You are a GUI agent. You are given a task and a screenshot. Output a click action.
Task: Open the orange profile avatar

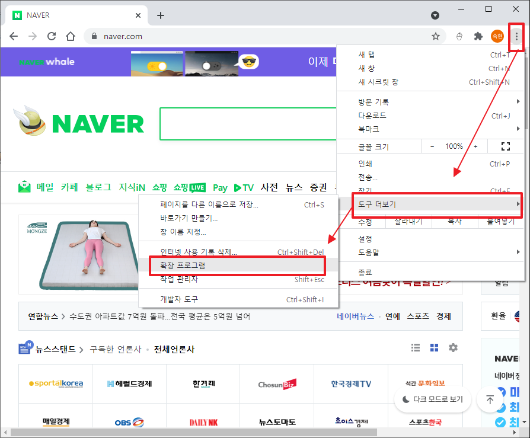tap(497, 36)
